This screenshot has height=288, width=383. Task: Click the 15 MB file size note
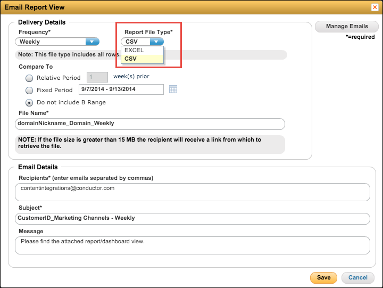(150, 144)
